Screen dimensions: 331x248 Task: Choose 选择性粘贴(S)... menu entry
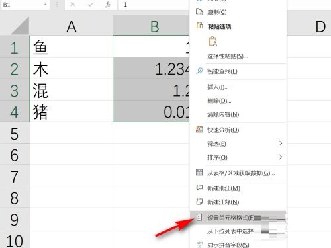click(238, 56)
